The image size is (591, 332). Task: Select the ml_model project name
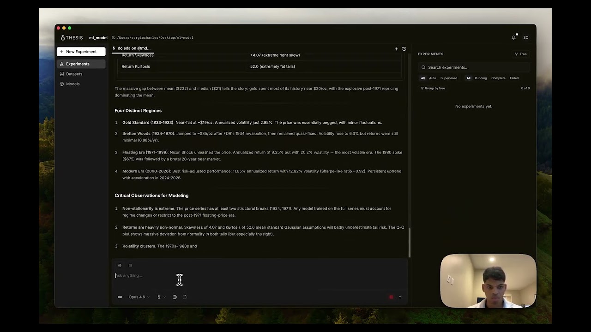pos(98,38)
